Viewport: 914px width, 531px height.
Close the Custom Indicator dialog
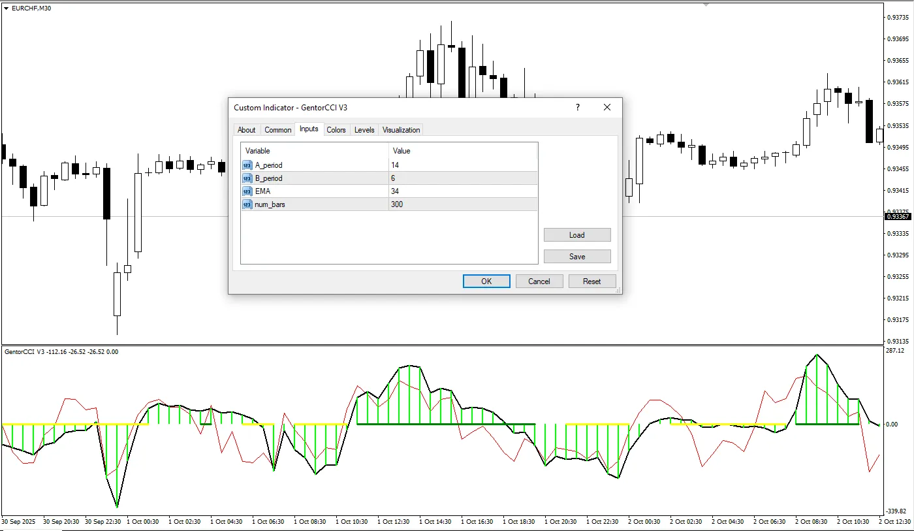click(607, 107)
